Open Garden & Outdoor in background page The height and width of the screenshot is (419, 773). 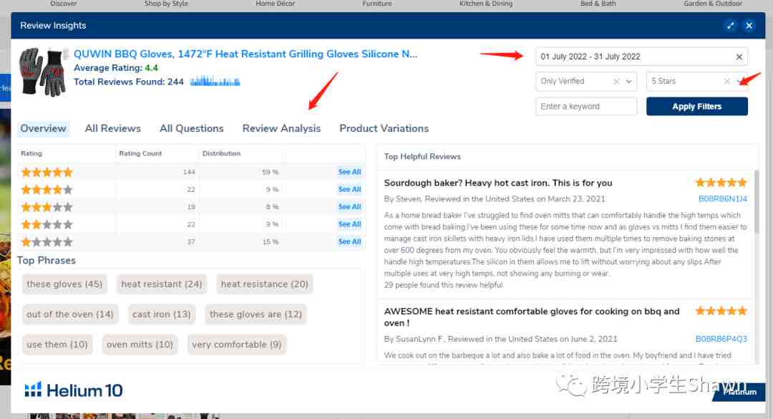point(713,4)
